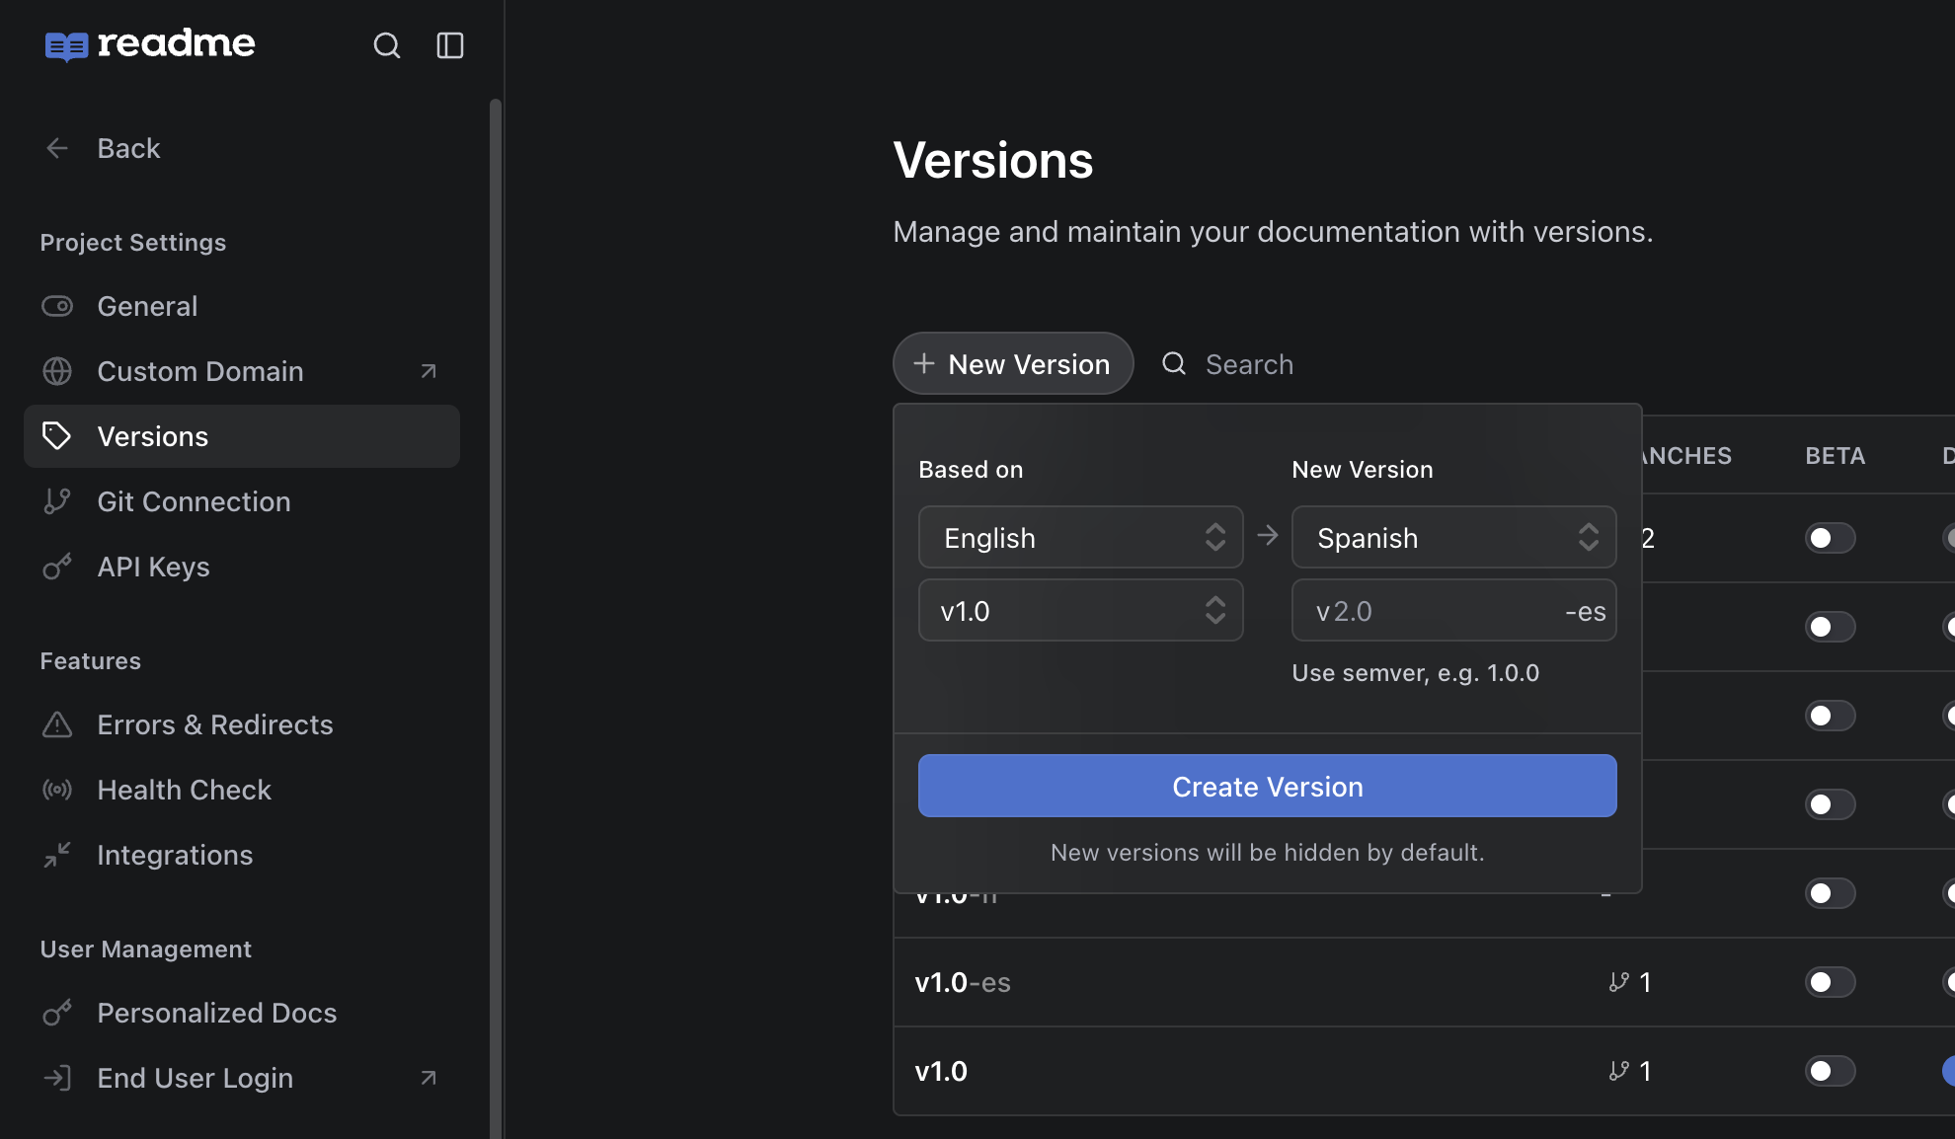The height and width of the screenshot is (1139, 1955).
Task: Focus the v2.0 version name field
Action: tap(1453, 610)
